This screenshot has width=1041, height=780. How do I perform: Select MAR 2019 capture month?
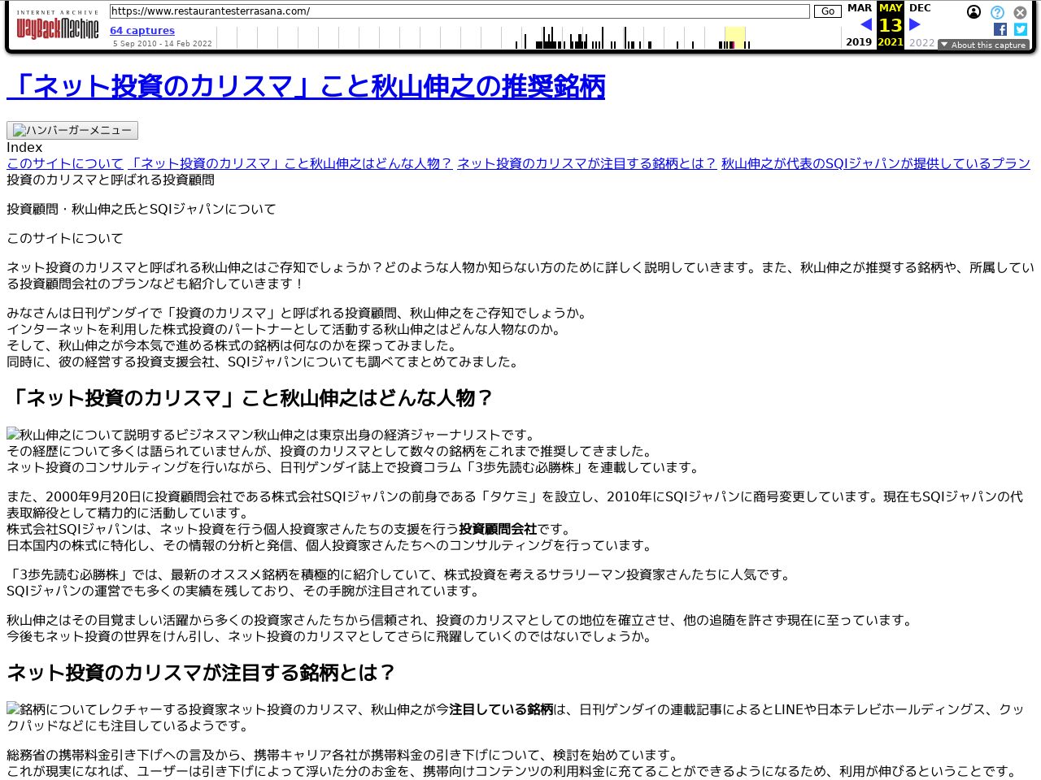(859, 8)
